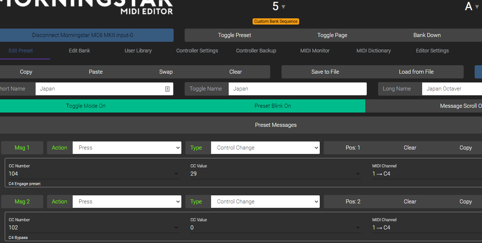Expand CC Value 0 dropdown in Msg 2
Viewport: 482px width, 243px height.
pyautogui.click(x=358, y=228)
